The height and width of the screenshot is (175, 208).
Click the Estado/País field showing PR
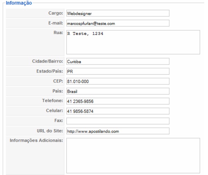[118, 71]
